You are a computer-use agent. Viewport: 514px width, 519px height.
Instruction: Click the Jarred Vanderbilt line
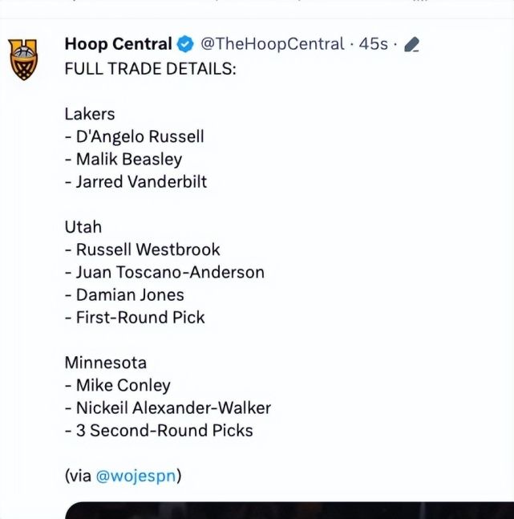[136, 182]
